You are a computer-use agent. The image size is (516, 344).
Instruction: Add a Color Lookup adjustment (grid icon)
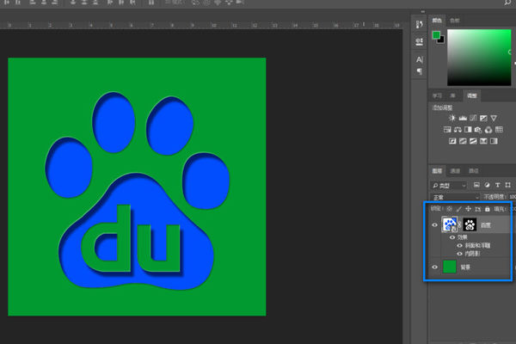coord(499,129)
